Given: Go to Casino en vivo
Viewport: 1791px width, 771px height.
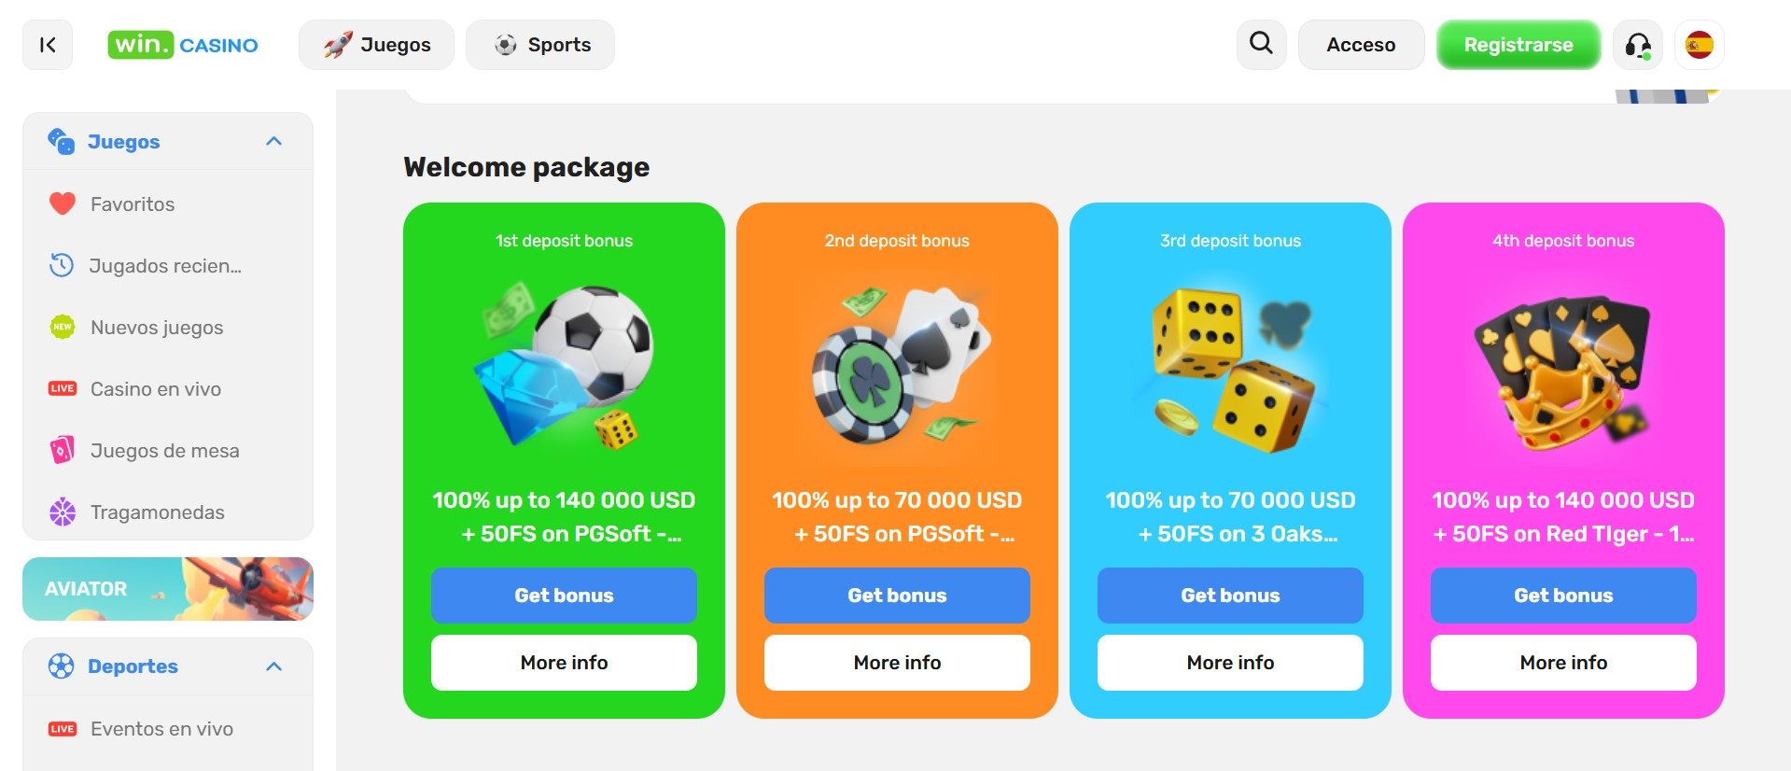Looking at the screenshot, I should point(155,388).
